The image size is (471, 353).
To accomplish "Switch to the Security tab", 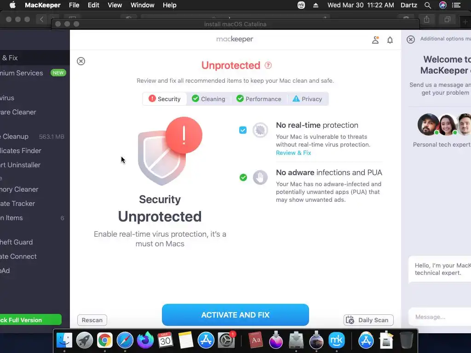I will (165, 99).
